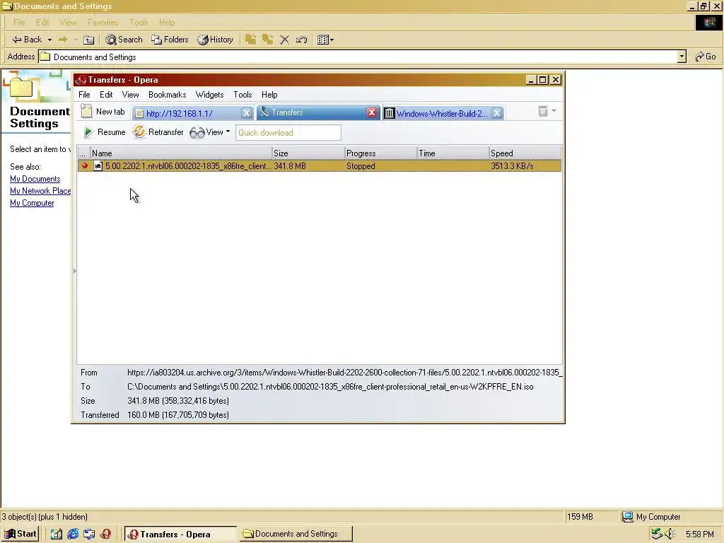Click the red stopped status icon
724x543 pixels.
85,165
